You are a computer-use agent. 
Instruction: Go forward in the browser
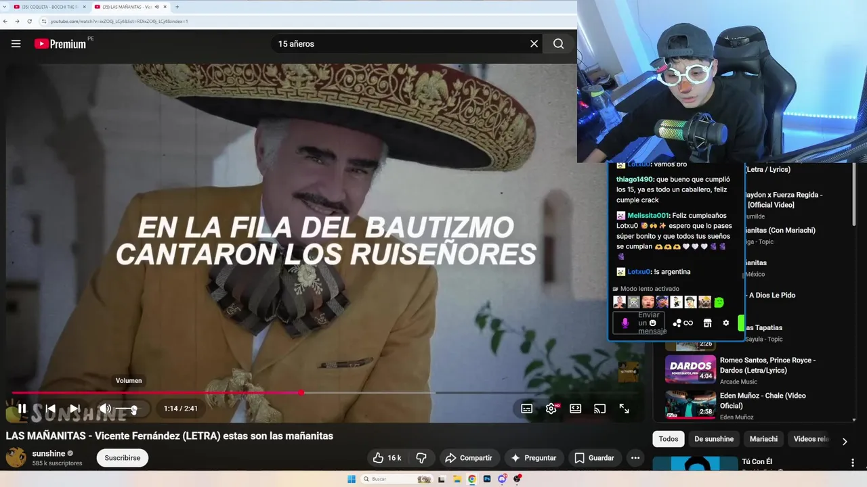click(x=18, y=21)
